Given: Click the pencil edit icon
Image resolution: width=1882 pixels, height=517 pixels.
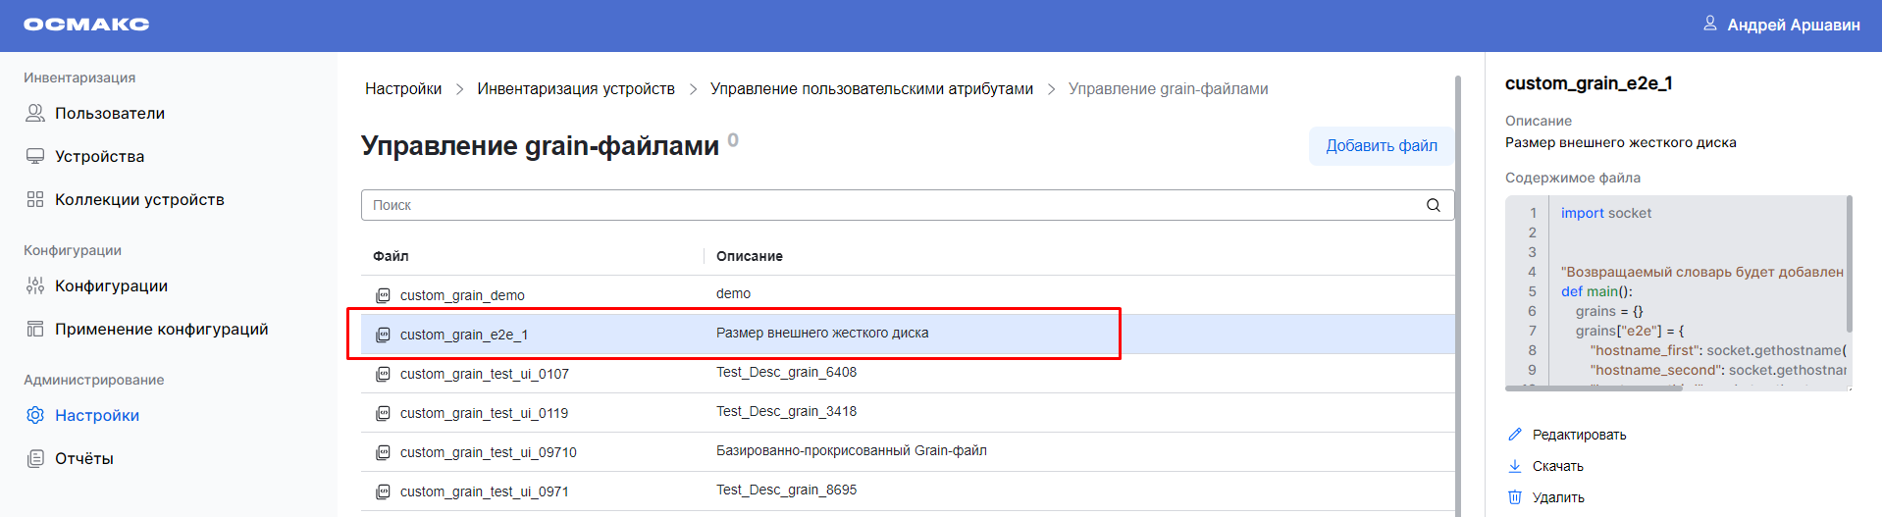Looking at the screenshot, I should tap(1515, 435).
